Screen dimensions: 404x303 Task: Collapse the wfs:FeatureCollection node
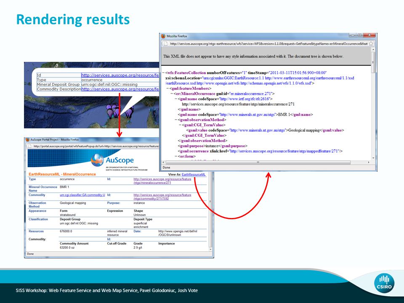[164, 73]
